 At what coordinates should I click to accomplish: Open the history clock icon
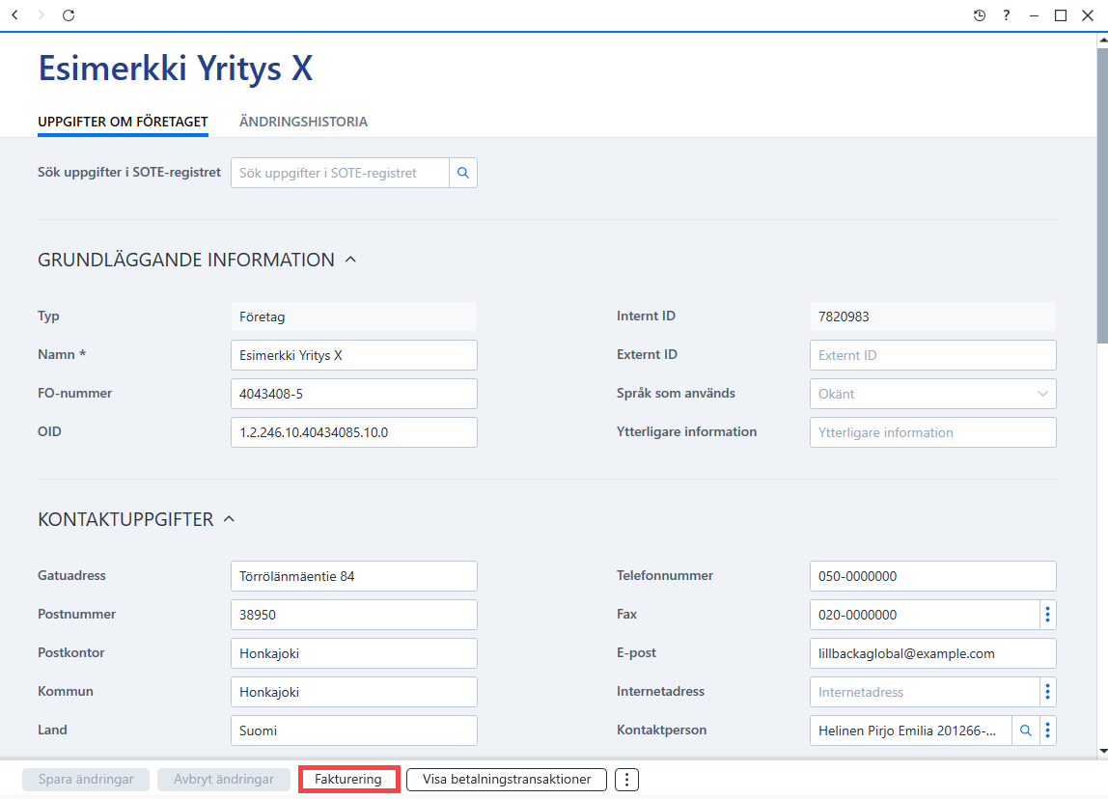coord(980,15)
